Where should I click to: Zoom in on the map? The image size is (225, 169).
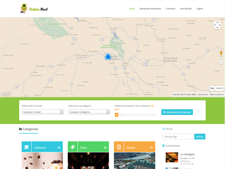pos(221,59)
